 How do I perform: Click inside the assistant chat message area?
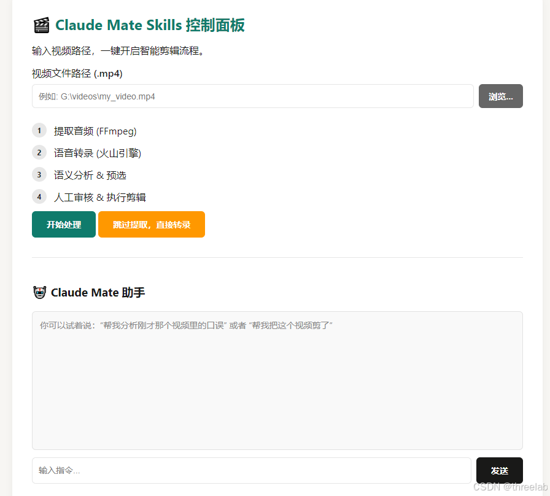click(x=277, y=381)
